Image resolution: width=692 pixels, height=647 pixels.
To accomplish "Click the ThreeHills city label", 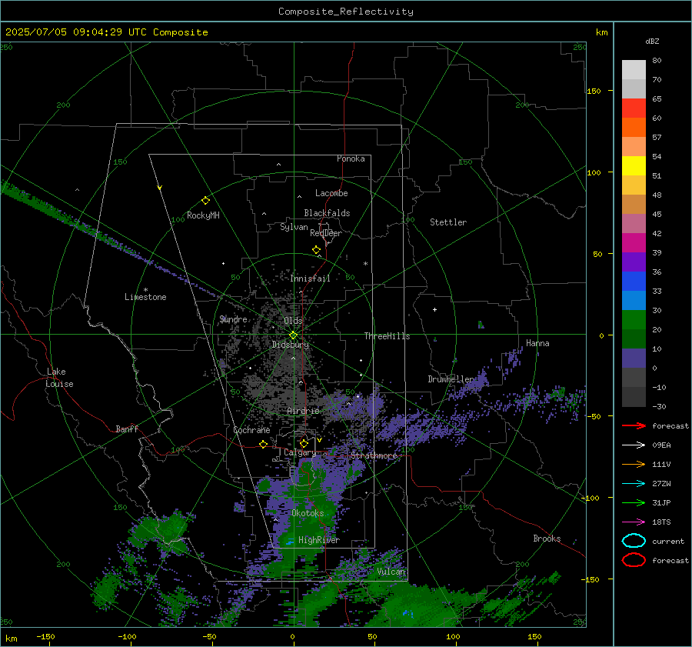I will point(387,336).
